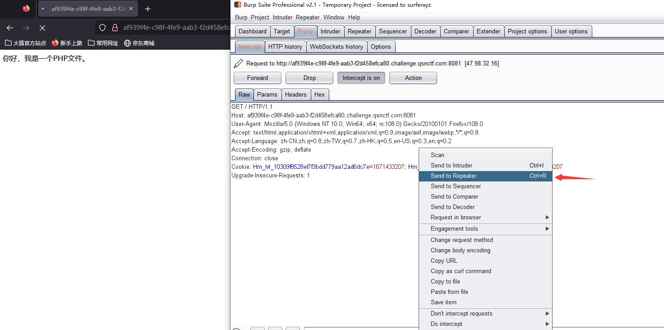This screenshot has width=664, height=330.
Task: Open the 火狐官方站点 bookmark folder
Action: tap(25, 43)
